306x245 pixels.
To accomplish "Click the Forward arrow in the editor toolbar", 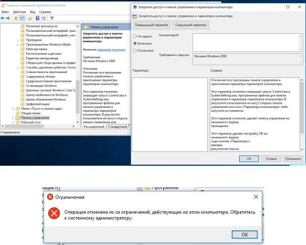I will point(8,18).
